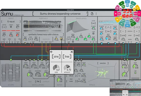Open the PARTIALS panel three-dot menu
This screenshot has height=96, width=141.
point(64,19)
